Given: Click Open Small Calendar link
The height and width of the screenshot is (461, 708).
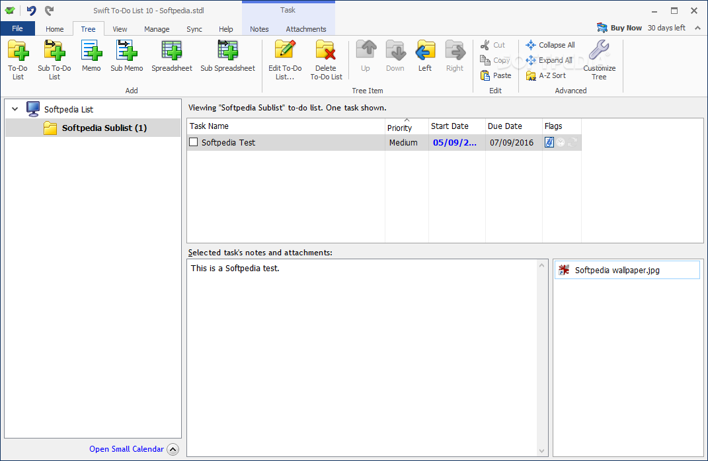Looking at the screenshot, I should [126, 449].
